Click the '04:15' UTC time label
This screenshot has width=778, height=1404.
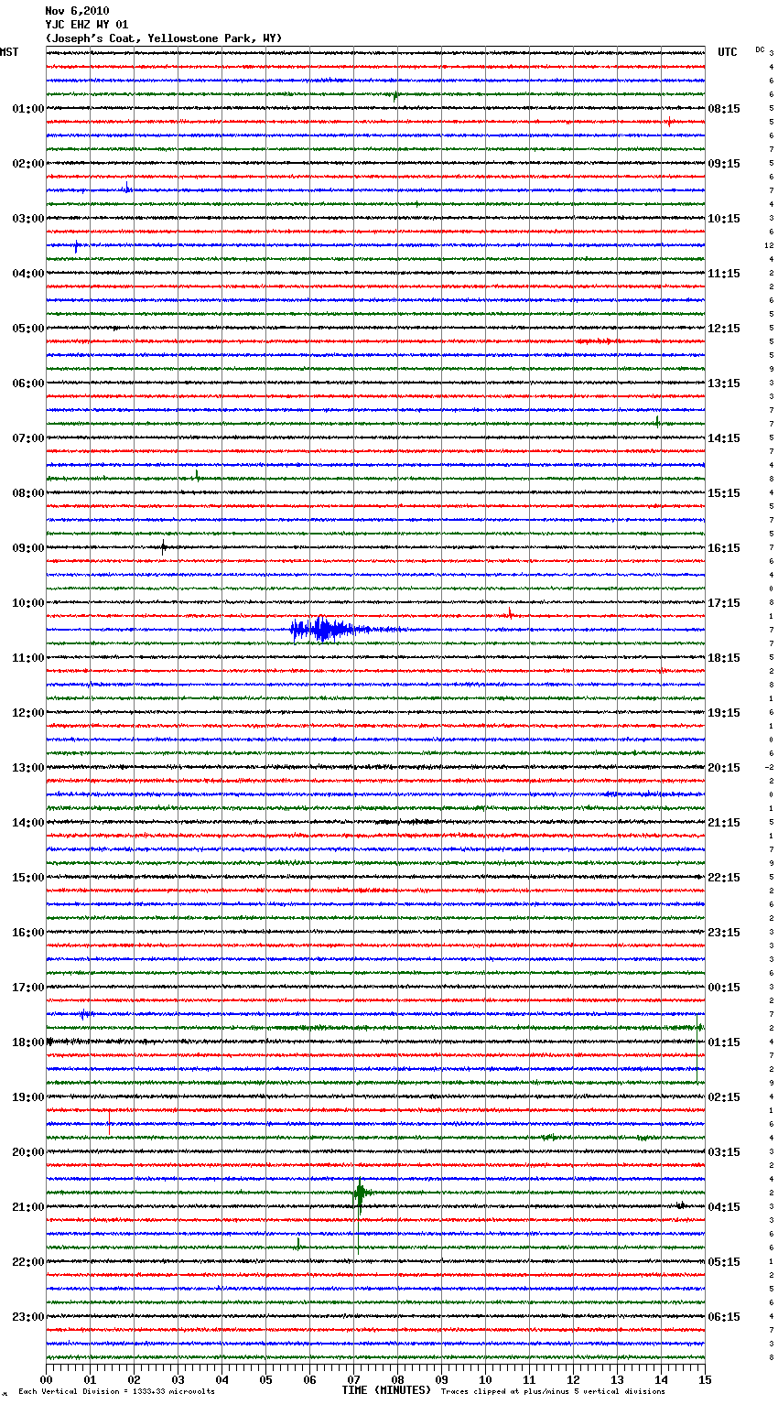[x=724, y=1207]
